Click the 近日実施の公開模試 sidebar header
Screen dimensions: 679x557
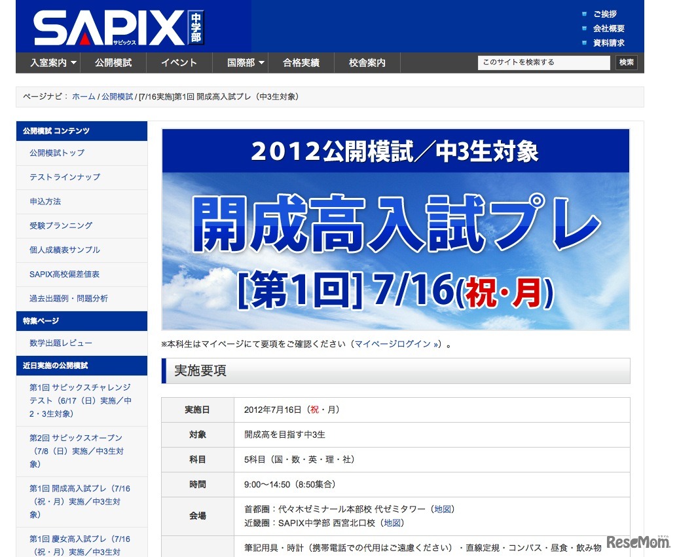point(82,366)
